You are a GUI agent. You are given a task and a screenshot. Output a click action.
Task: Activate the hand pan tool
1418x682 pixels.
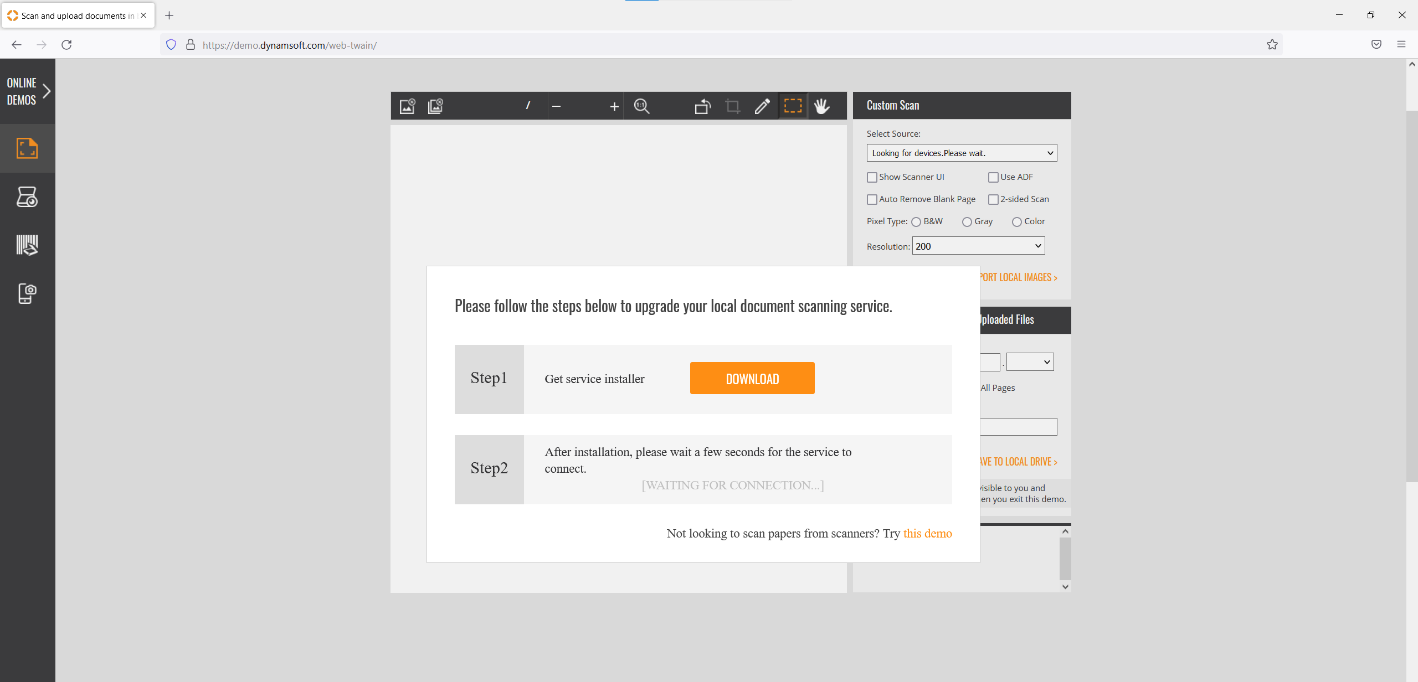(822, 106)
